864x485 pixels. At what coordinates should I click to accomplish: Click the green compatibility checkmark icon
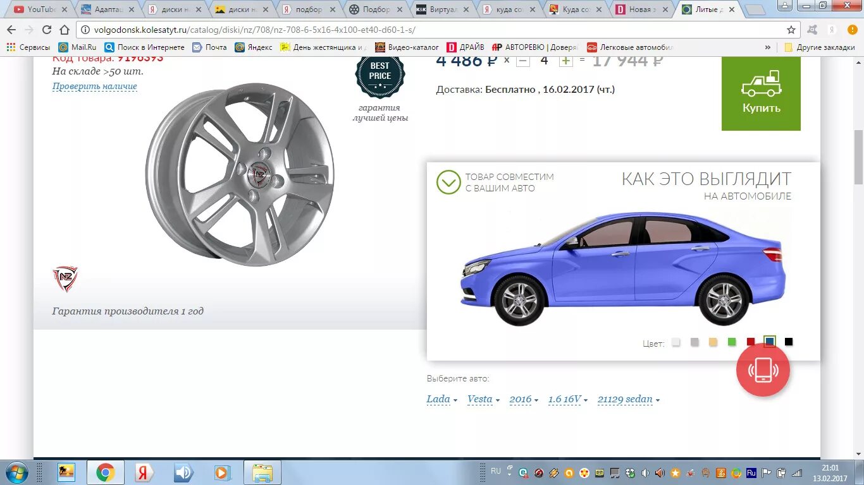point(448,183)
